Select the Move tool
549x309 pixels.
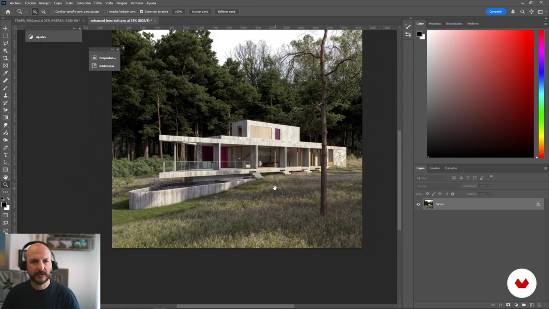click(6, 28)
